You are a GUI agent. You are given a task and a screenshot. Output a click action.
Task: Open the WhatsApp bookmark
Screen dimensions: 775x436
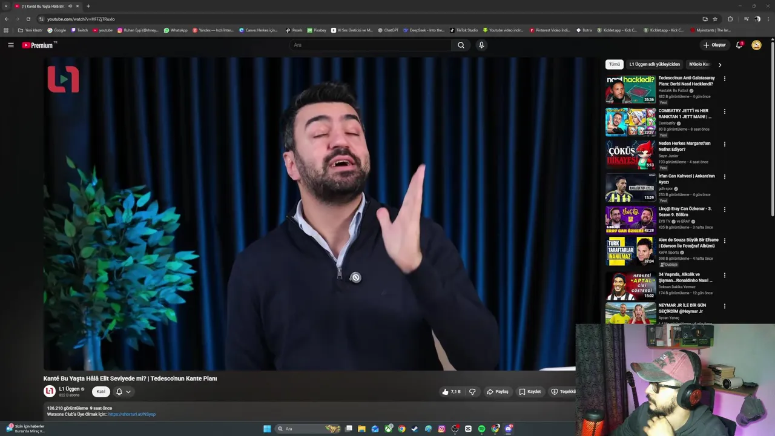(x=176, y=30)
